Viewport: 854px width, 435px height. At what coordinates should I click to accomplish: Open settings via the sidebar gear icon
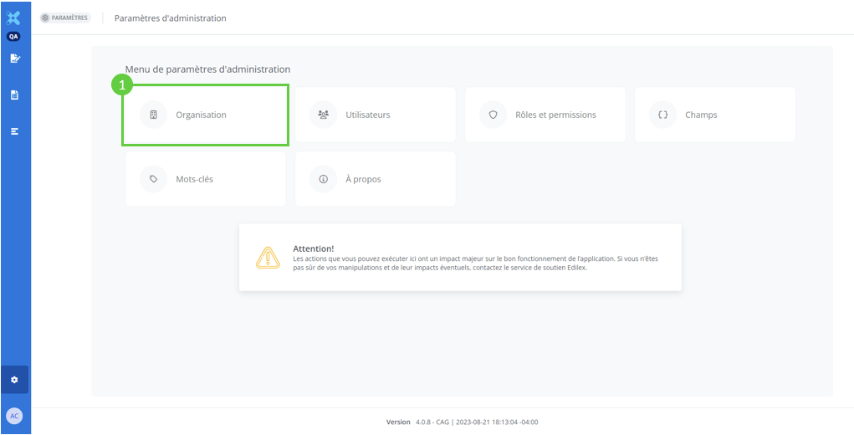pyautogui.click(x=14, y=380)
